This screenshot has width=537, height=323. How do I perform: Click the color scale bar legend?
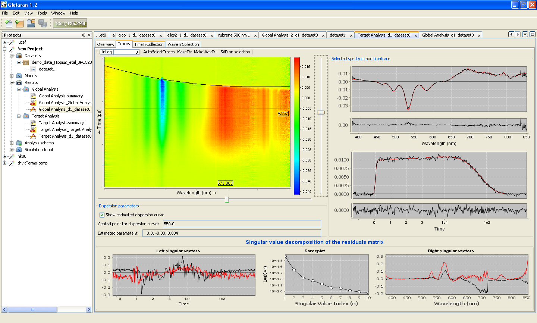click(x=297, y=126)
